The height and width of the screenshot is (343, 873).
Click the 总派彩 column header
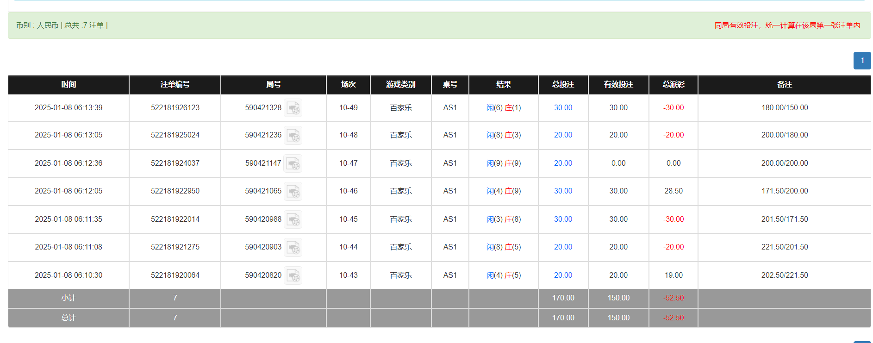click(x=673, y=85)
